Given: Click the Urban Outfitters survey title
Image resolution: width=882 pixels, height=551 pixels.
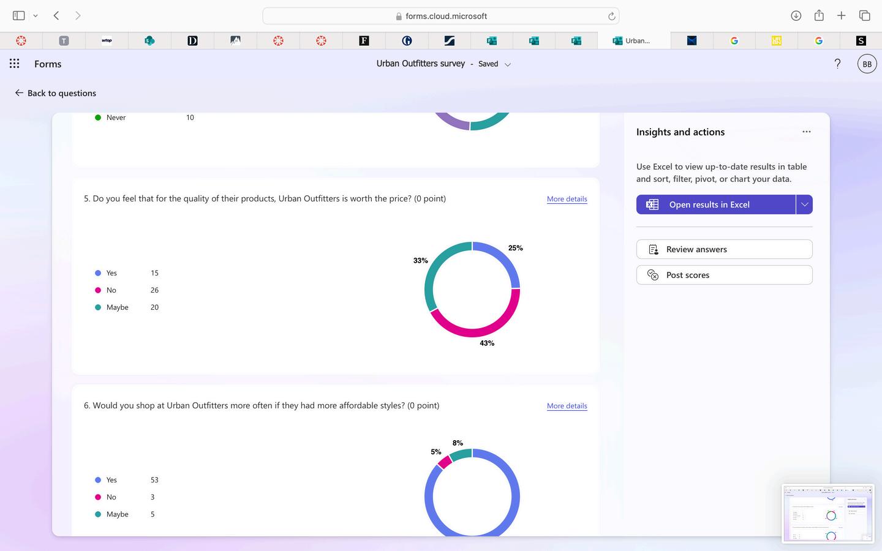Looking at the screenshot, I should tap(421, 64).
